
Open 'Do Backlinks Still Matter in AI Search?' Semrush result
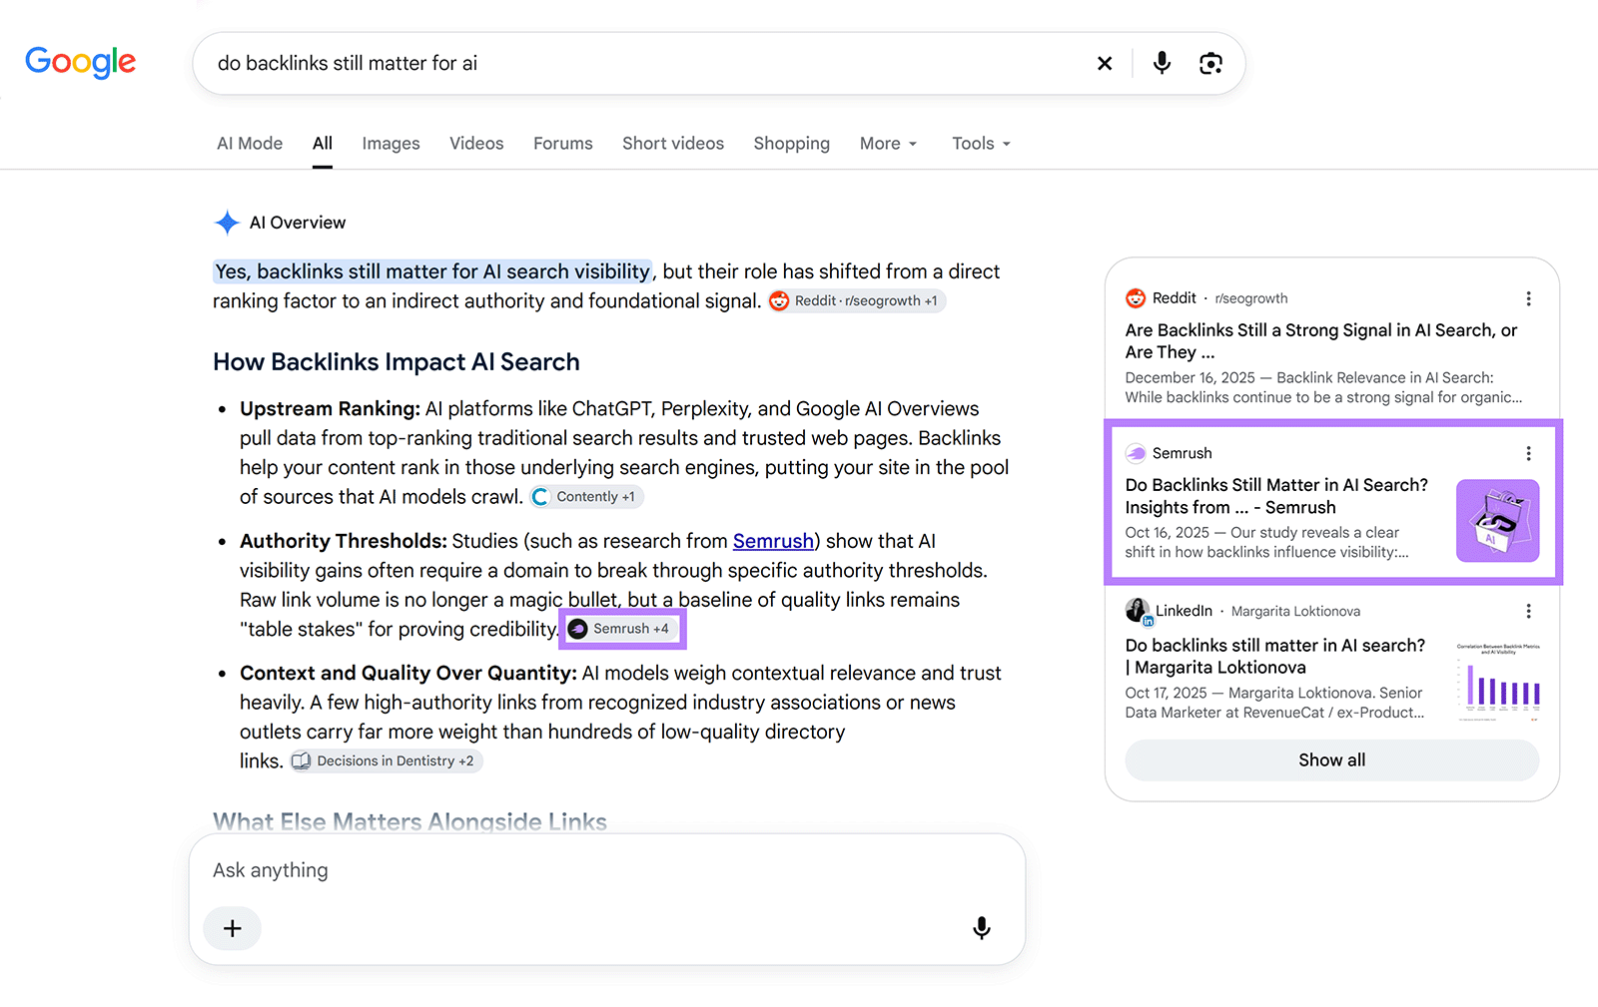[x=1276, y=496]
